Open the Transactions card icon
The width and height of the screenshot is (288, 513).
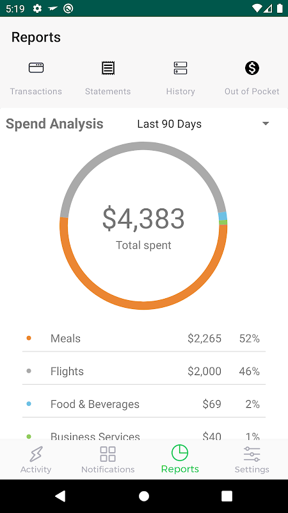click(x=36, y=68)
